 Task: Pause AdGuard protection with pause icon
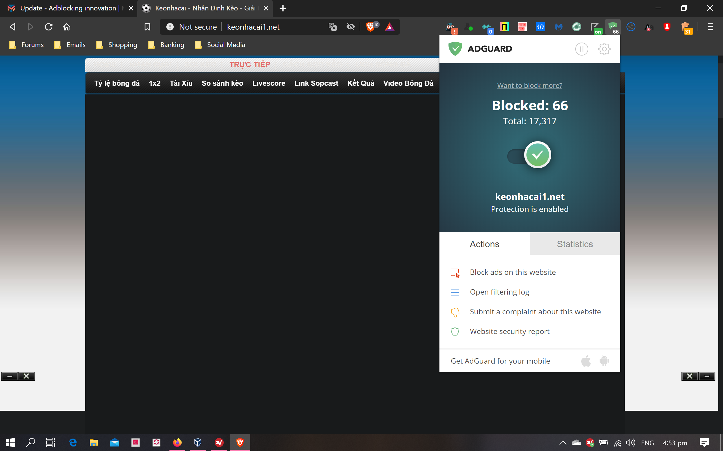click(x=582, y=49)
